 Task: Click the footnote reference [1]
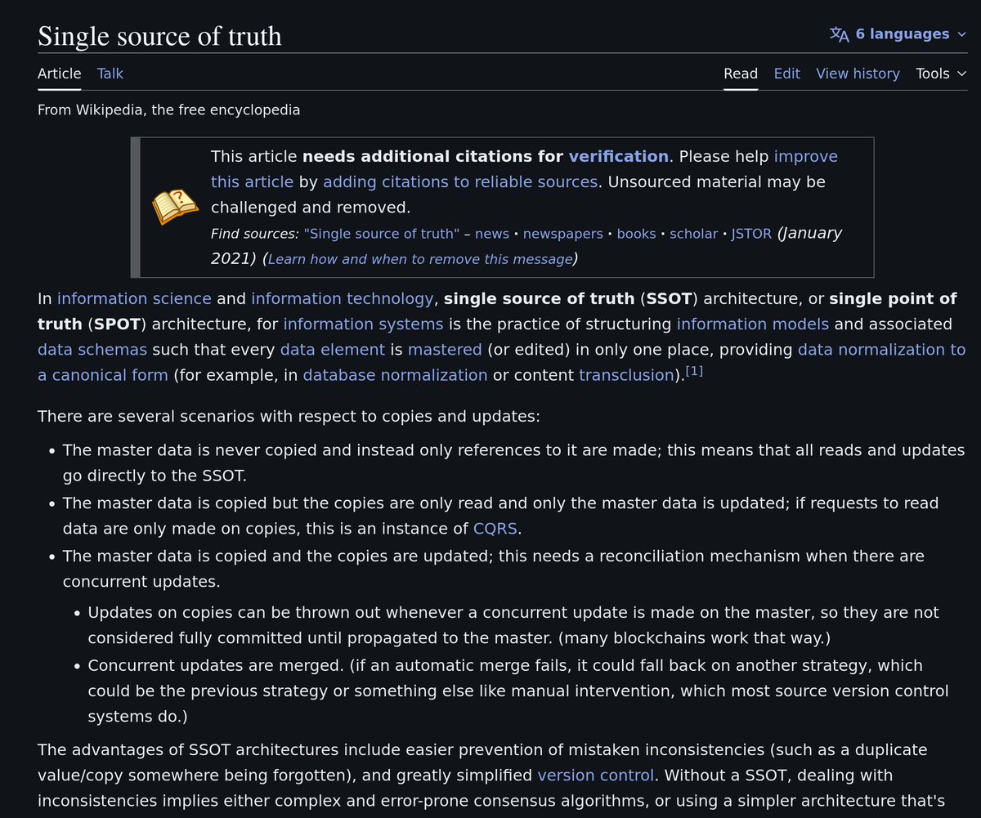coord(694,372)
